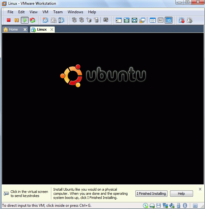205x209 pixels.
Task: Close the Linux tab
Action: click(x=52, y=30)
